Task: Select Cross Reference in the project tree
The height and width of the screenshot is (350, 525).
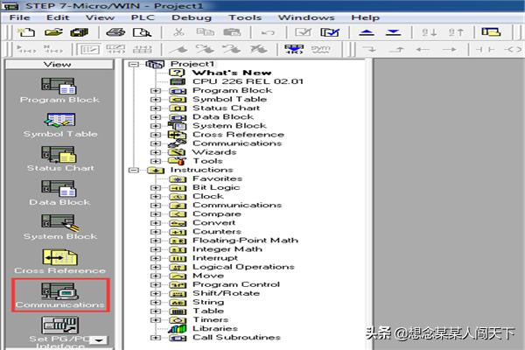Action: [x=238, y=135]
